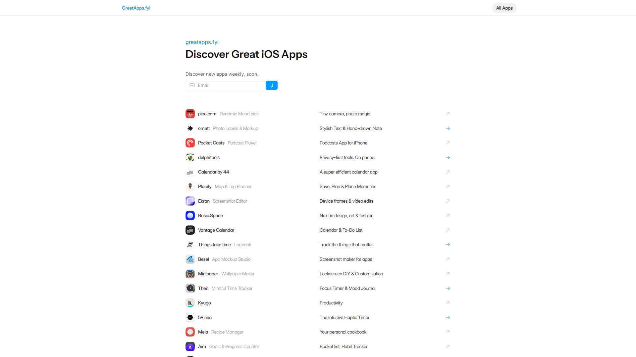
Task: Open external arrow for Aim row
Action: pos(448,346)
